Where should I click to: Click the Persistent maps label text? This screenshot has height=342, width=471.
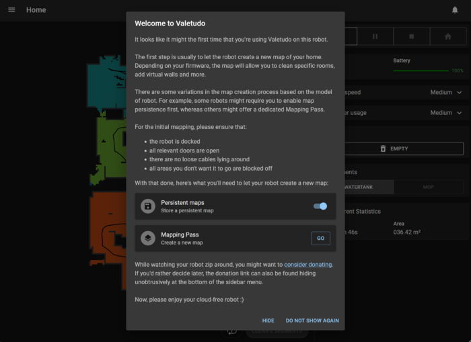click(x=182, y=202)
